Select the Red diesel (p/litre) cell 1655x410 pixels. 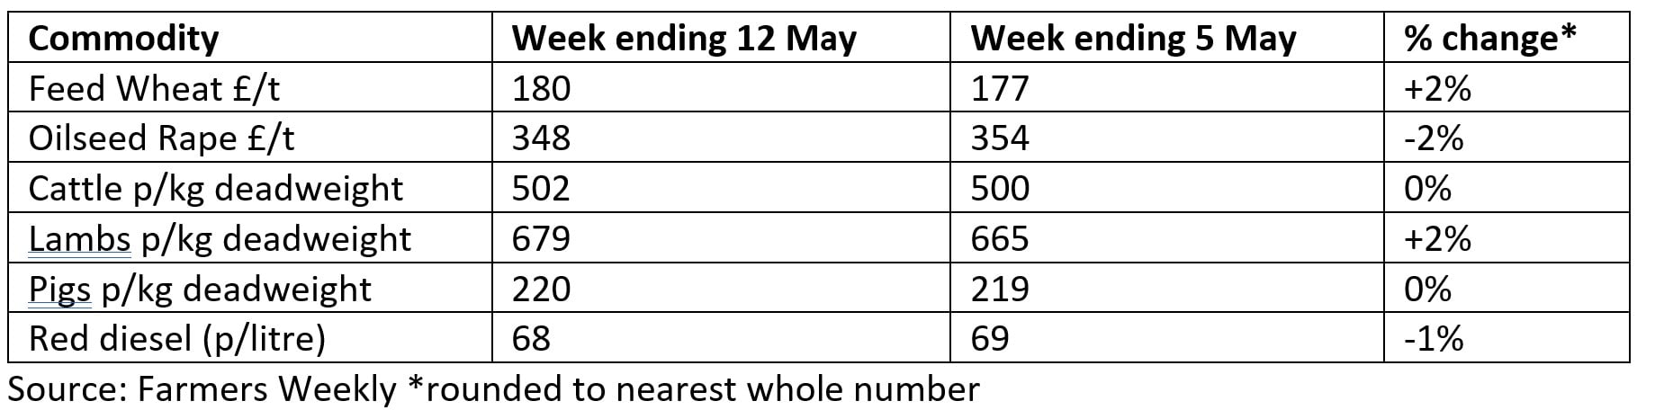point(176,339)
